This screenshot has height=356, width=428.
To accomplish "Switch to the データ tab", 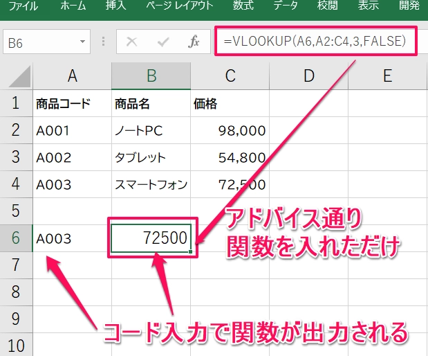I will 286,6.
